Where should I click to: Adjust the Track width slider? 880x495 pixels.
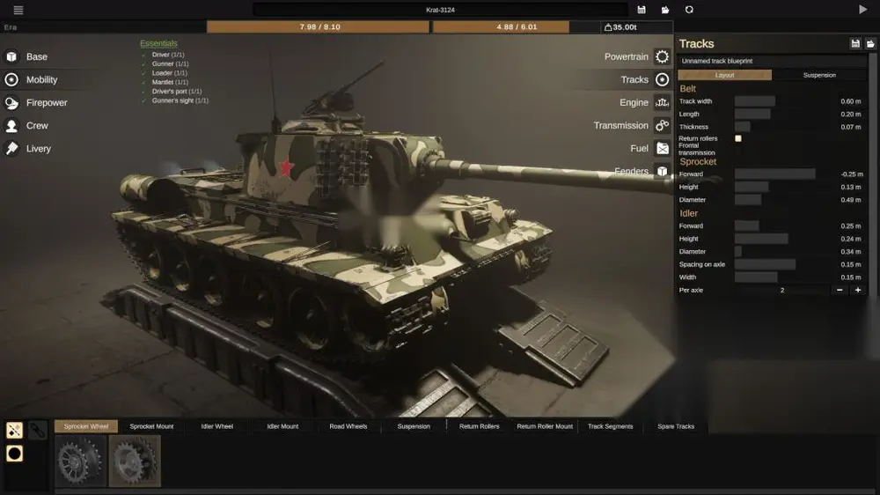(785, 101)
